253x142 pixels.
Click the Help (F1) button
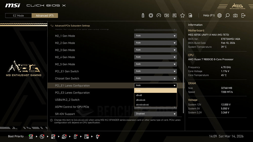click(x=209, y=15)
